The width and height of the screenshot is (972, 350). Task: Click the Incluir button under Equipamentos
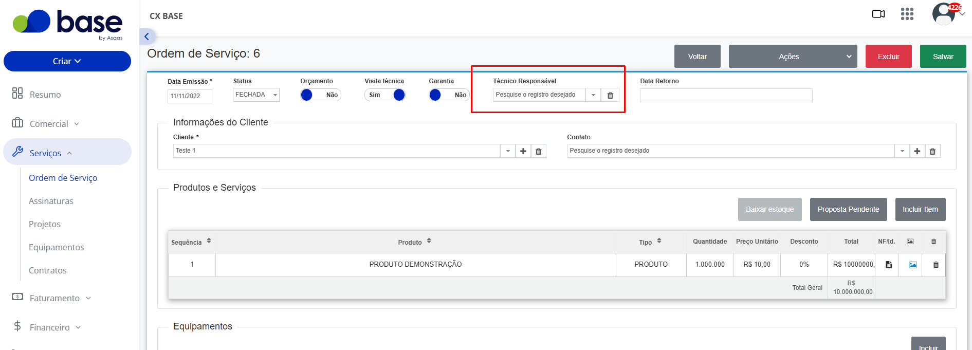point(928,344)
